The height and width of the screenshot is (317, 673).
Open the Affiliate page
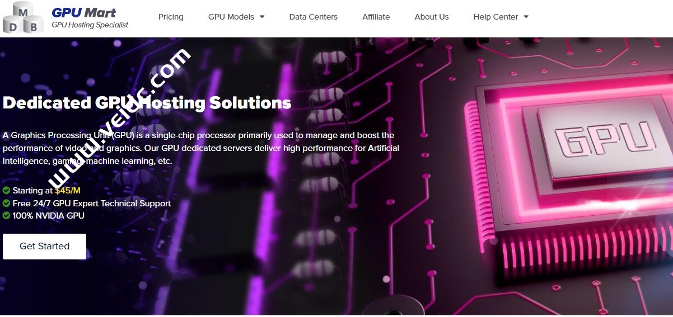pos(376,17)
